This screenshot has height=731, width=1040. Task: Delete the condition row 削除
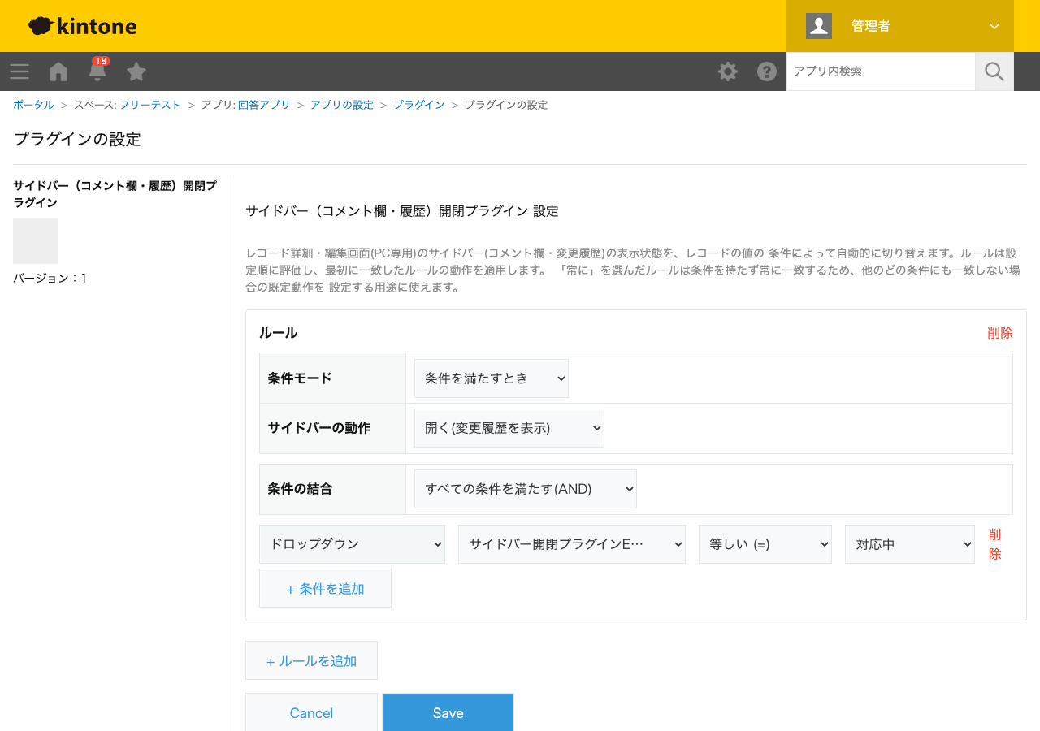pos(995,544)
